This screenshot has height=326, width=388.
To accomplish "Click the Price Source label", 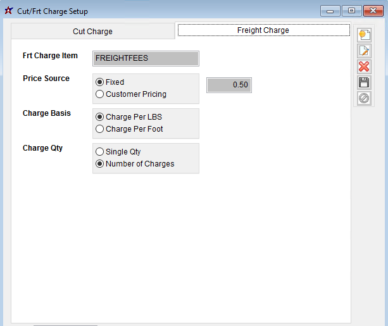I will (x=46, y=78).
